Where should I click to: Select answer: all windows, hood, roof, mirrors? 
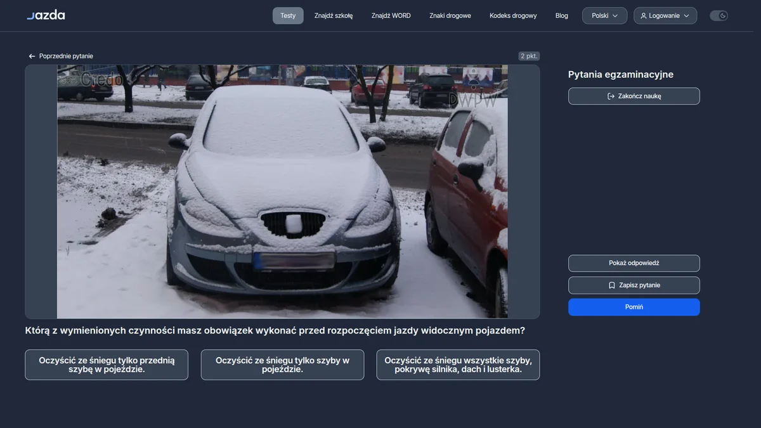coord(458,365)
